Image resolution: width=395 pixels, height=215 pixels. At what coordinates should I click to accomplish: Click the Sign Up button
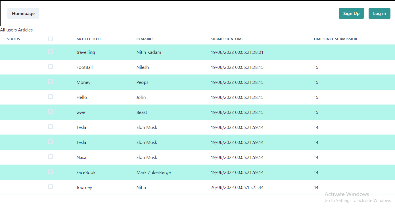(351, 13)
